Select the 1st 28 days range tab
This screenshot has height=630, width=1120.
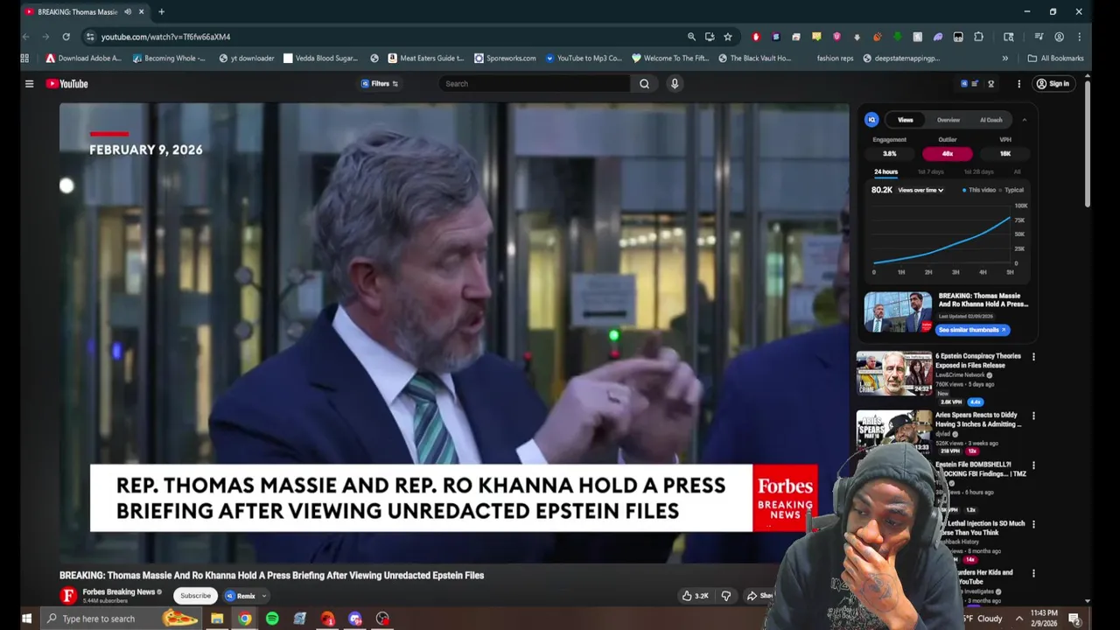[978, 171]
